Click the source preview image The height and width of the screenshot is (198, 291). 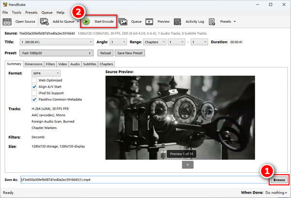(180, 117)
